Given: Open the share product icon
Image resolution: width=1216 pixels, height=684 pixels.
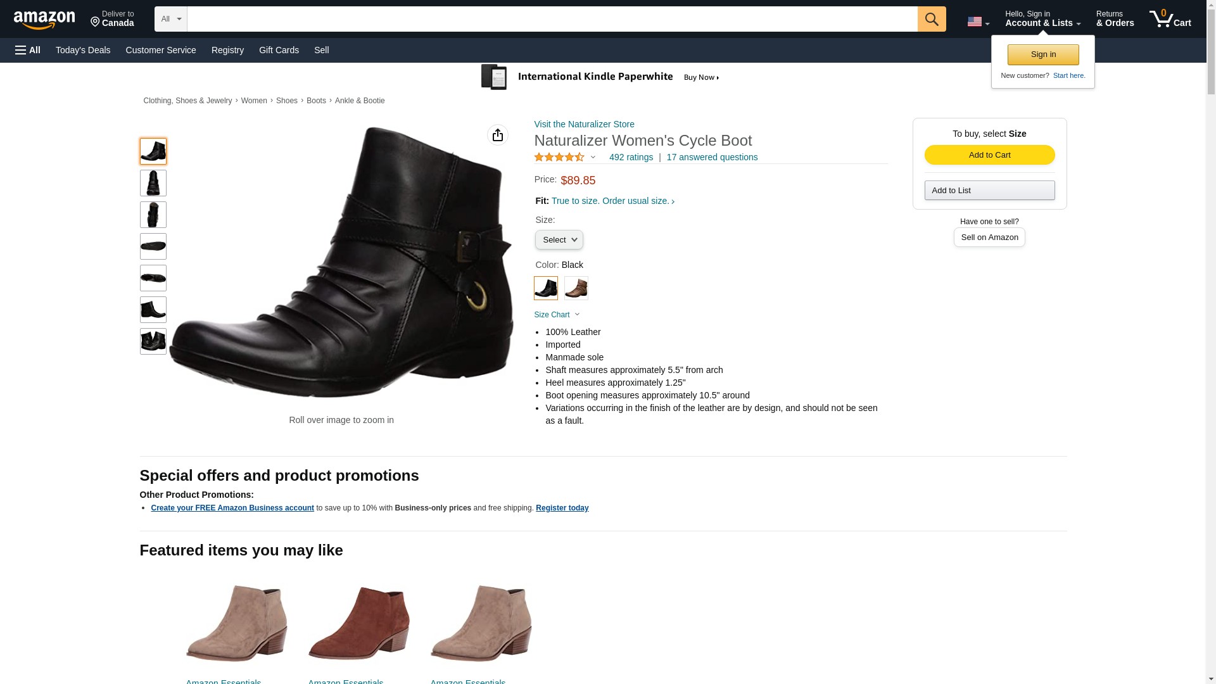Looking at the screenshot, I should 497,135.
